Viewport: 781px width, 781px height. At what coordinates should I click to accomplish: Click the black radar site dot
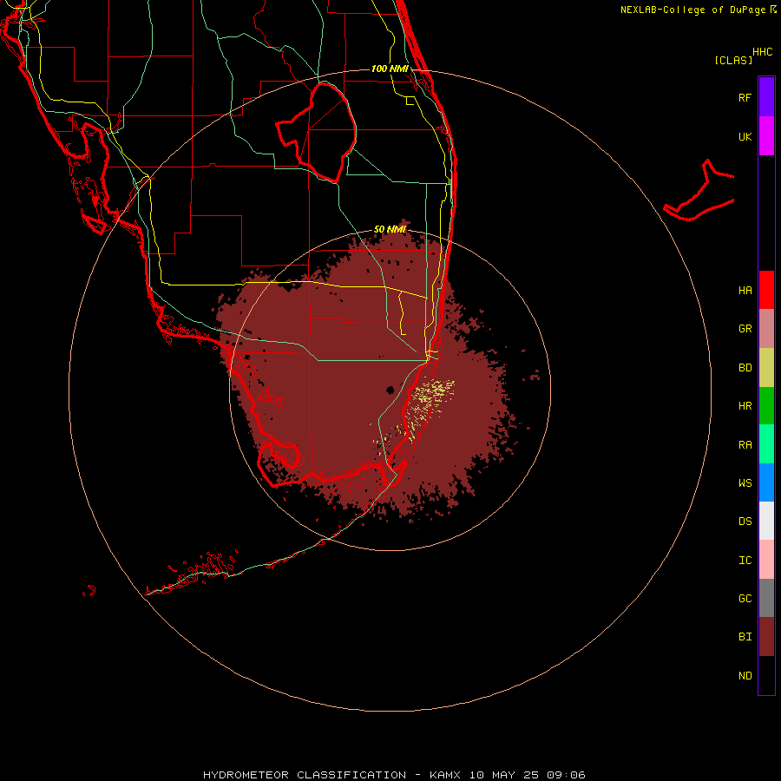(390, 390)
